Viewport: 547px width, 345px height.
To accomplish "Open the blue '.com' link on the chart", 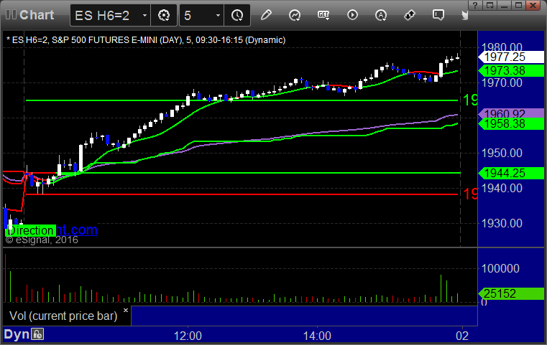I will [x=77, y=230].
